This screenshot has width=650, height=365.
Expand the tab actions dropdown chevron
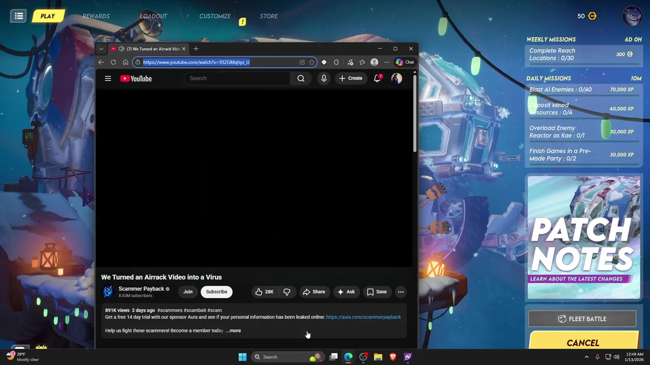coord(101,49)
